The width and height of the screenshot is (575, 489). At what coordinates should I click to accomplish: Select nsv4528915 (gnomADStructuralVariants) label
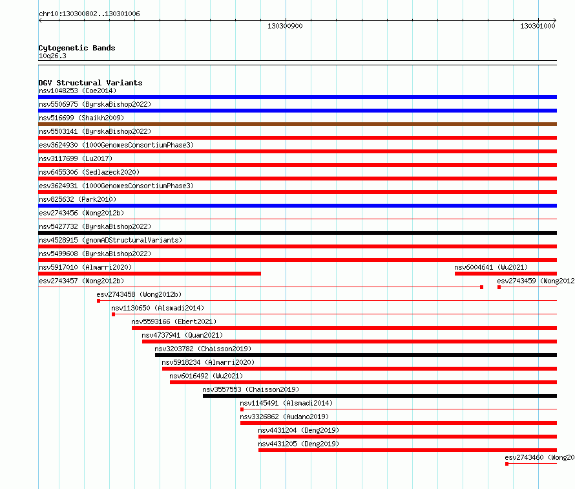(x=110, y=240)
